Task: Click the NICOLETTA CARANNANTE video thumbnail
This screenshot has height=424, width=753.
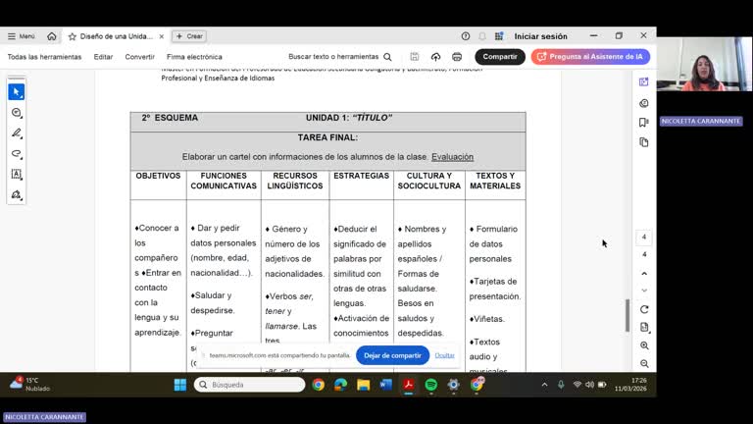Action: [x=704, y=64]
